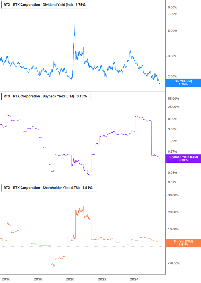Click the Dividend Yield (Ind) legend label
The height and width of the screenshot is (283, 201).
(x=58, y=5)
